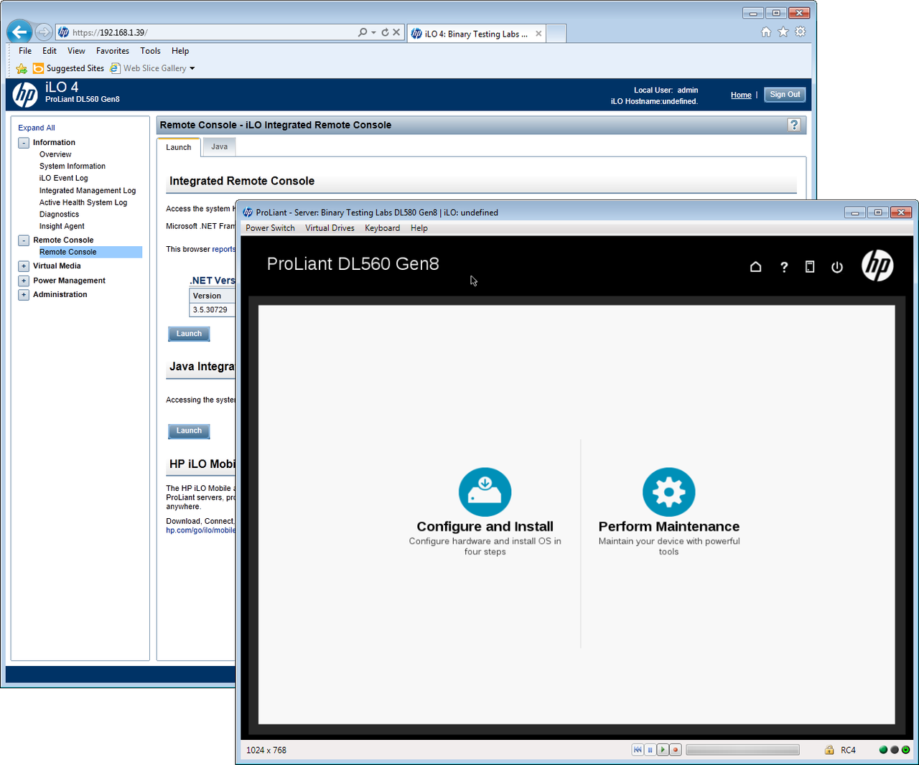Click the clipboard log icon in ProLiant header
The width and height of the screenshot is (919, 765).
point(810,267)
